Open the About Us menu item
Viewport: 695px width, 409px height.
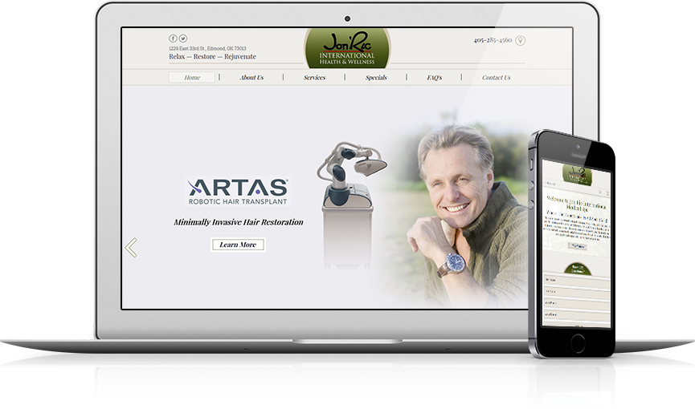point(251,78)
